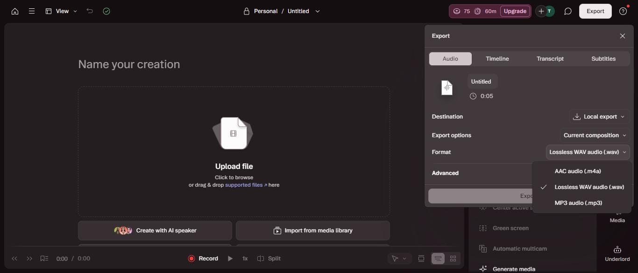Jump back with the rewind double-chevron

14,259
